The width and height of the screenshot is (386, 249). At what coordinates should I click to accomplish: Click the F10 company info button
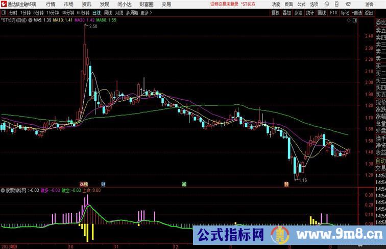333,13
